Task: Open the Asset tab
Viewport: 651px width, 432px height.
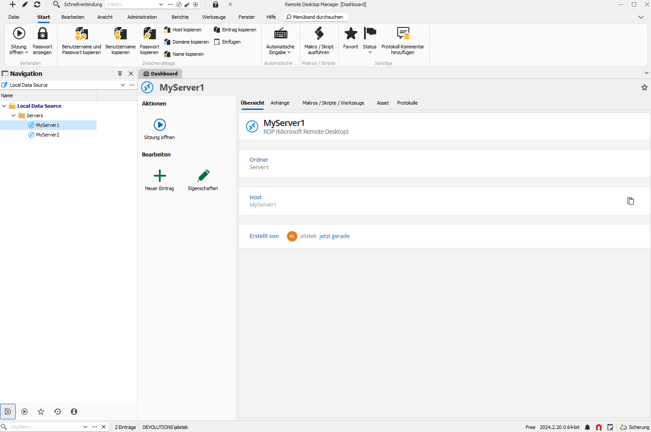Action: [x=383, y=103]
